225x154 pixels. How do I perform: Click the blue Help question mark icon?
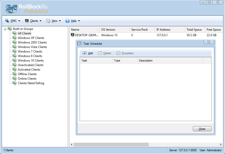(68, 21)
